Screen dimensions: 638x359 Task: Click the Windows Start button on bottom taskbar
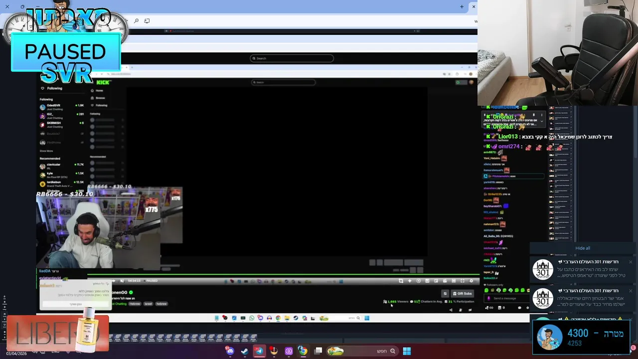407,351
